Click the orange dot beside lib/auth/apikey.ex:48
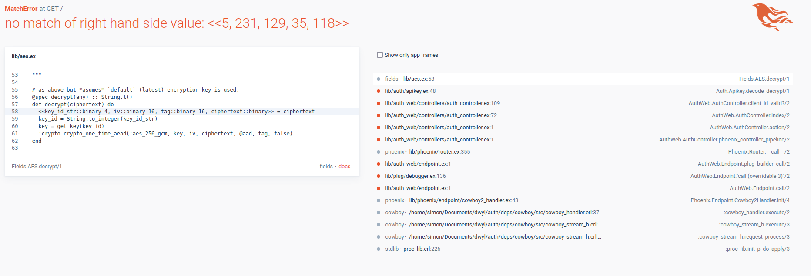Screen dimensions: 811x279 [x=379, y=91]
